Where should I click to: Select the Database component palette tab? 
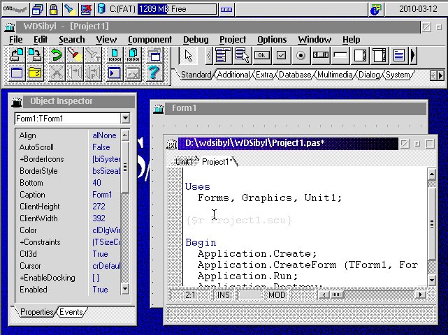(x=295, y=75)
